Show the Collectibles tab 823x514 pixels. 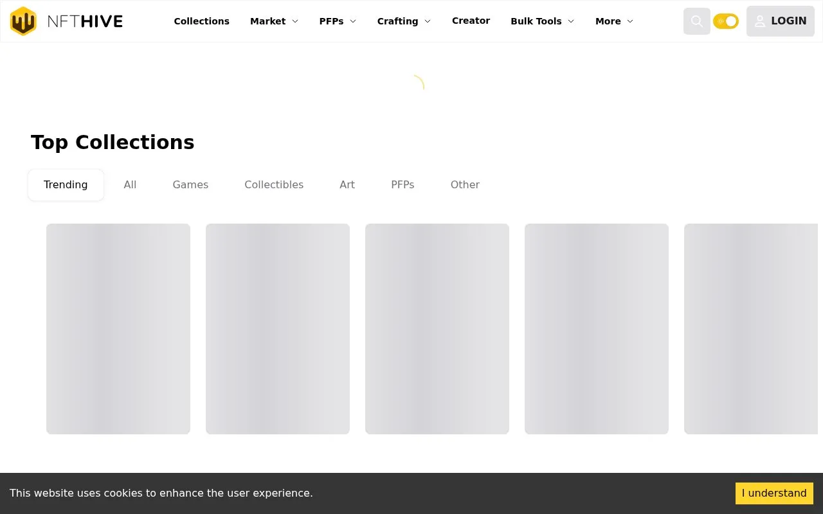(274, 185)
